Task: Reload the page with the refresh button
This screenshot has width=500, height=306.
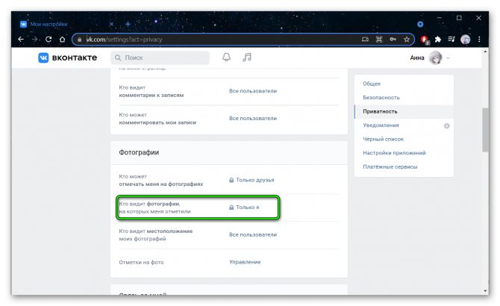Action: pos(49,39)
